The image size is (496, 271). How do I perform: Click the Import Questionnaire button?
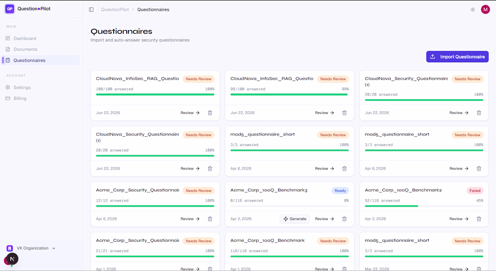point(457,57)
